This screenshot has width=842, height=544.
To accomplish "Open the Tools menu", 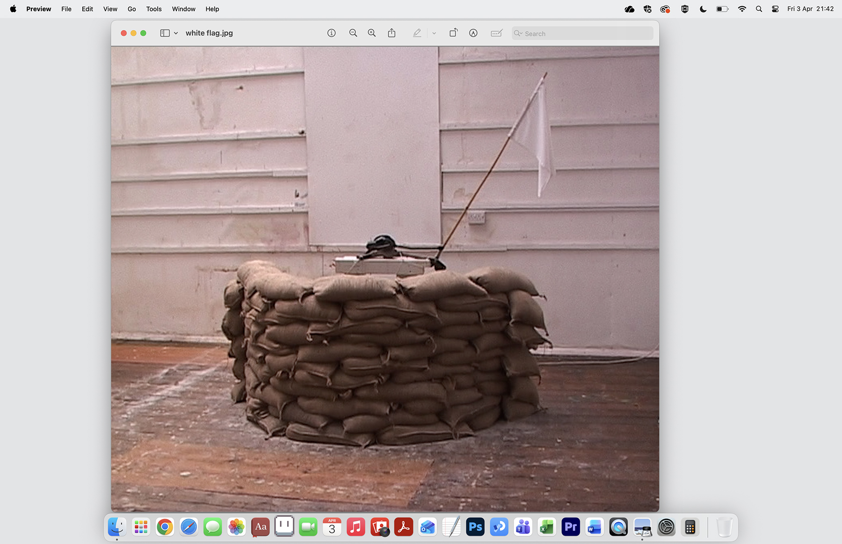I will click(x=153, y=9).
